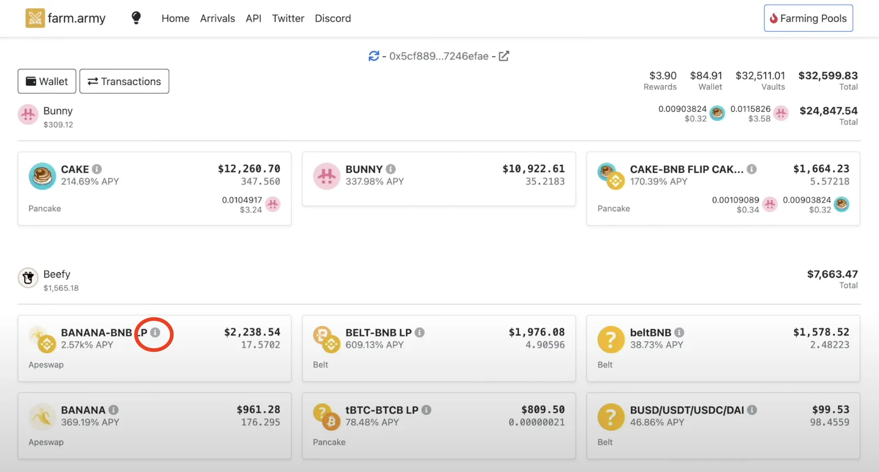The image size is (879, 472).
Task: Open the Home nav link
Action: tap(175, 18)
